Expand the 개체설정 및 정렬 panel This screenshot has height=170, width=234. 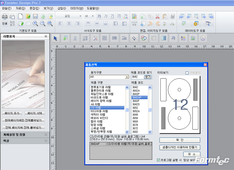click(x=46, y=135)
